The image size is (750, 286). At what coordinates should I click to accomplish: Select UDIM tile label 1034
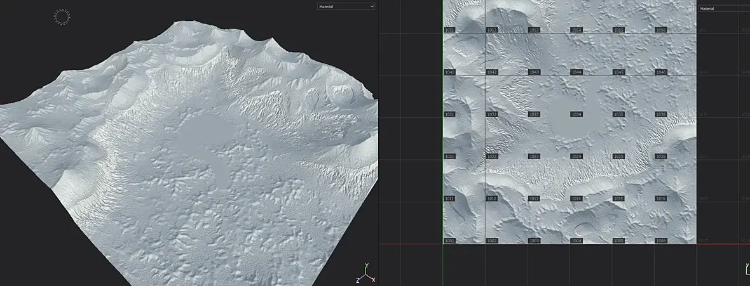576,114
